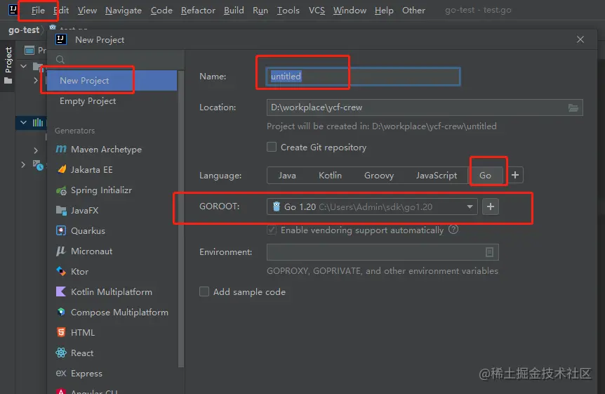Open the Tools menu
The image size is (605, 394).
(288, 11)
